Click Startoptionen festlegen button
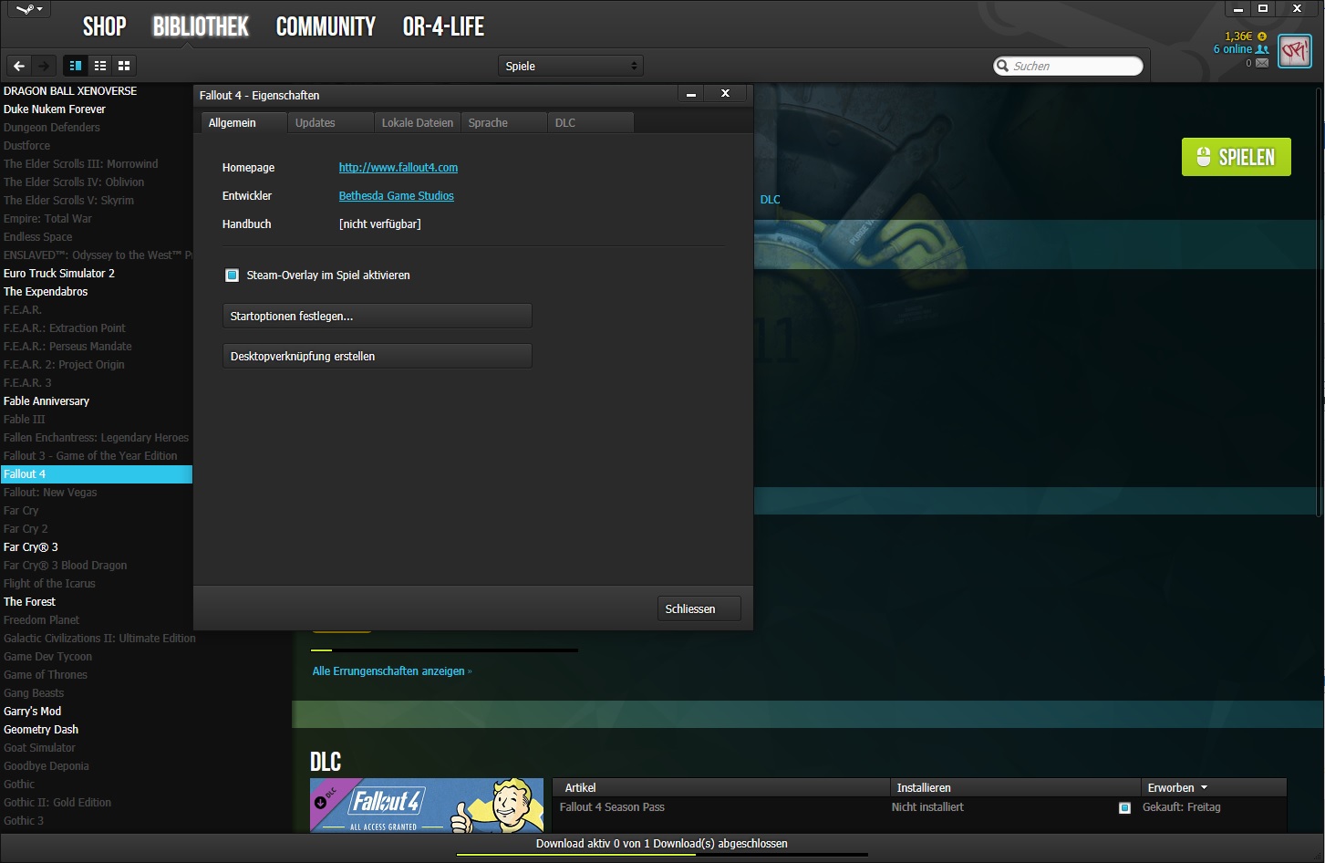Image resolution: width=1325 pixels, height=863 pixels. tap(378, 316)
